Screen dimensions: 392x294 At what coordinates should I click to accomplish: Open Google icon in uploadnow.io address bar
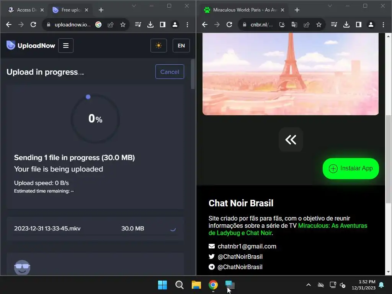click(98, 24)
